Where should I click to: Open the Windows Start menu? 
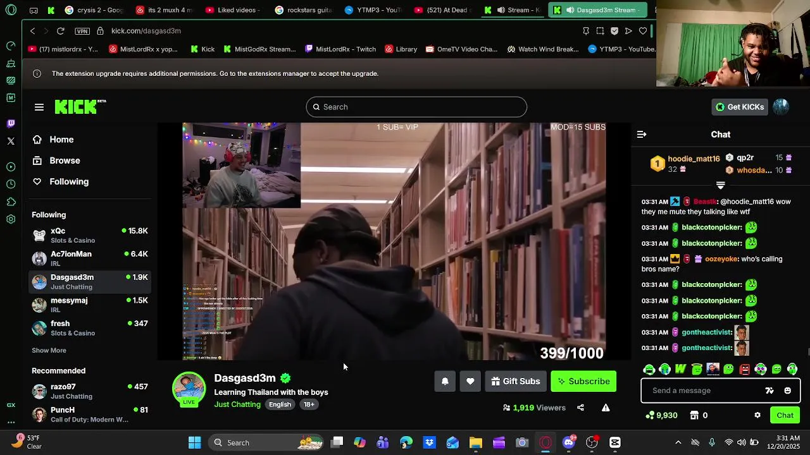[x=194, y=442]
